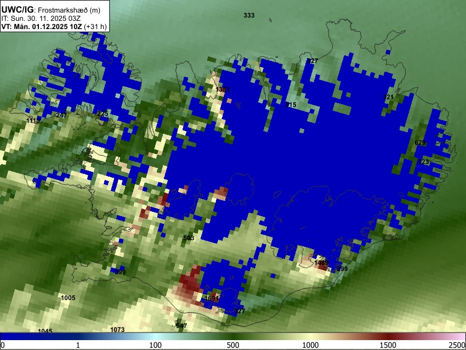Click the 327 value label
The height and width of the screenshot is (350, 466).
(240, 311)
